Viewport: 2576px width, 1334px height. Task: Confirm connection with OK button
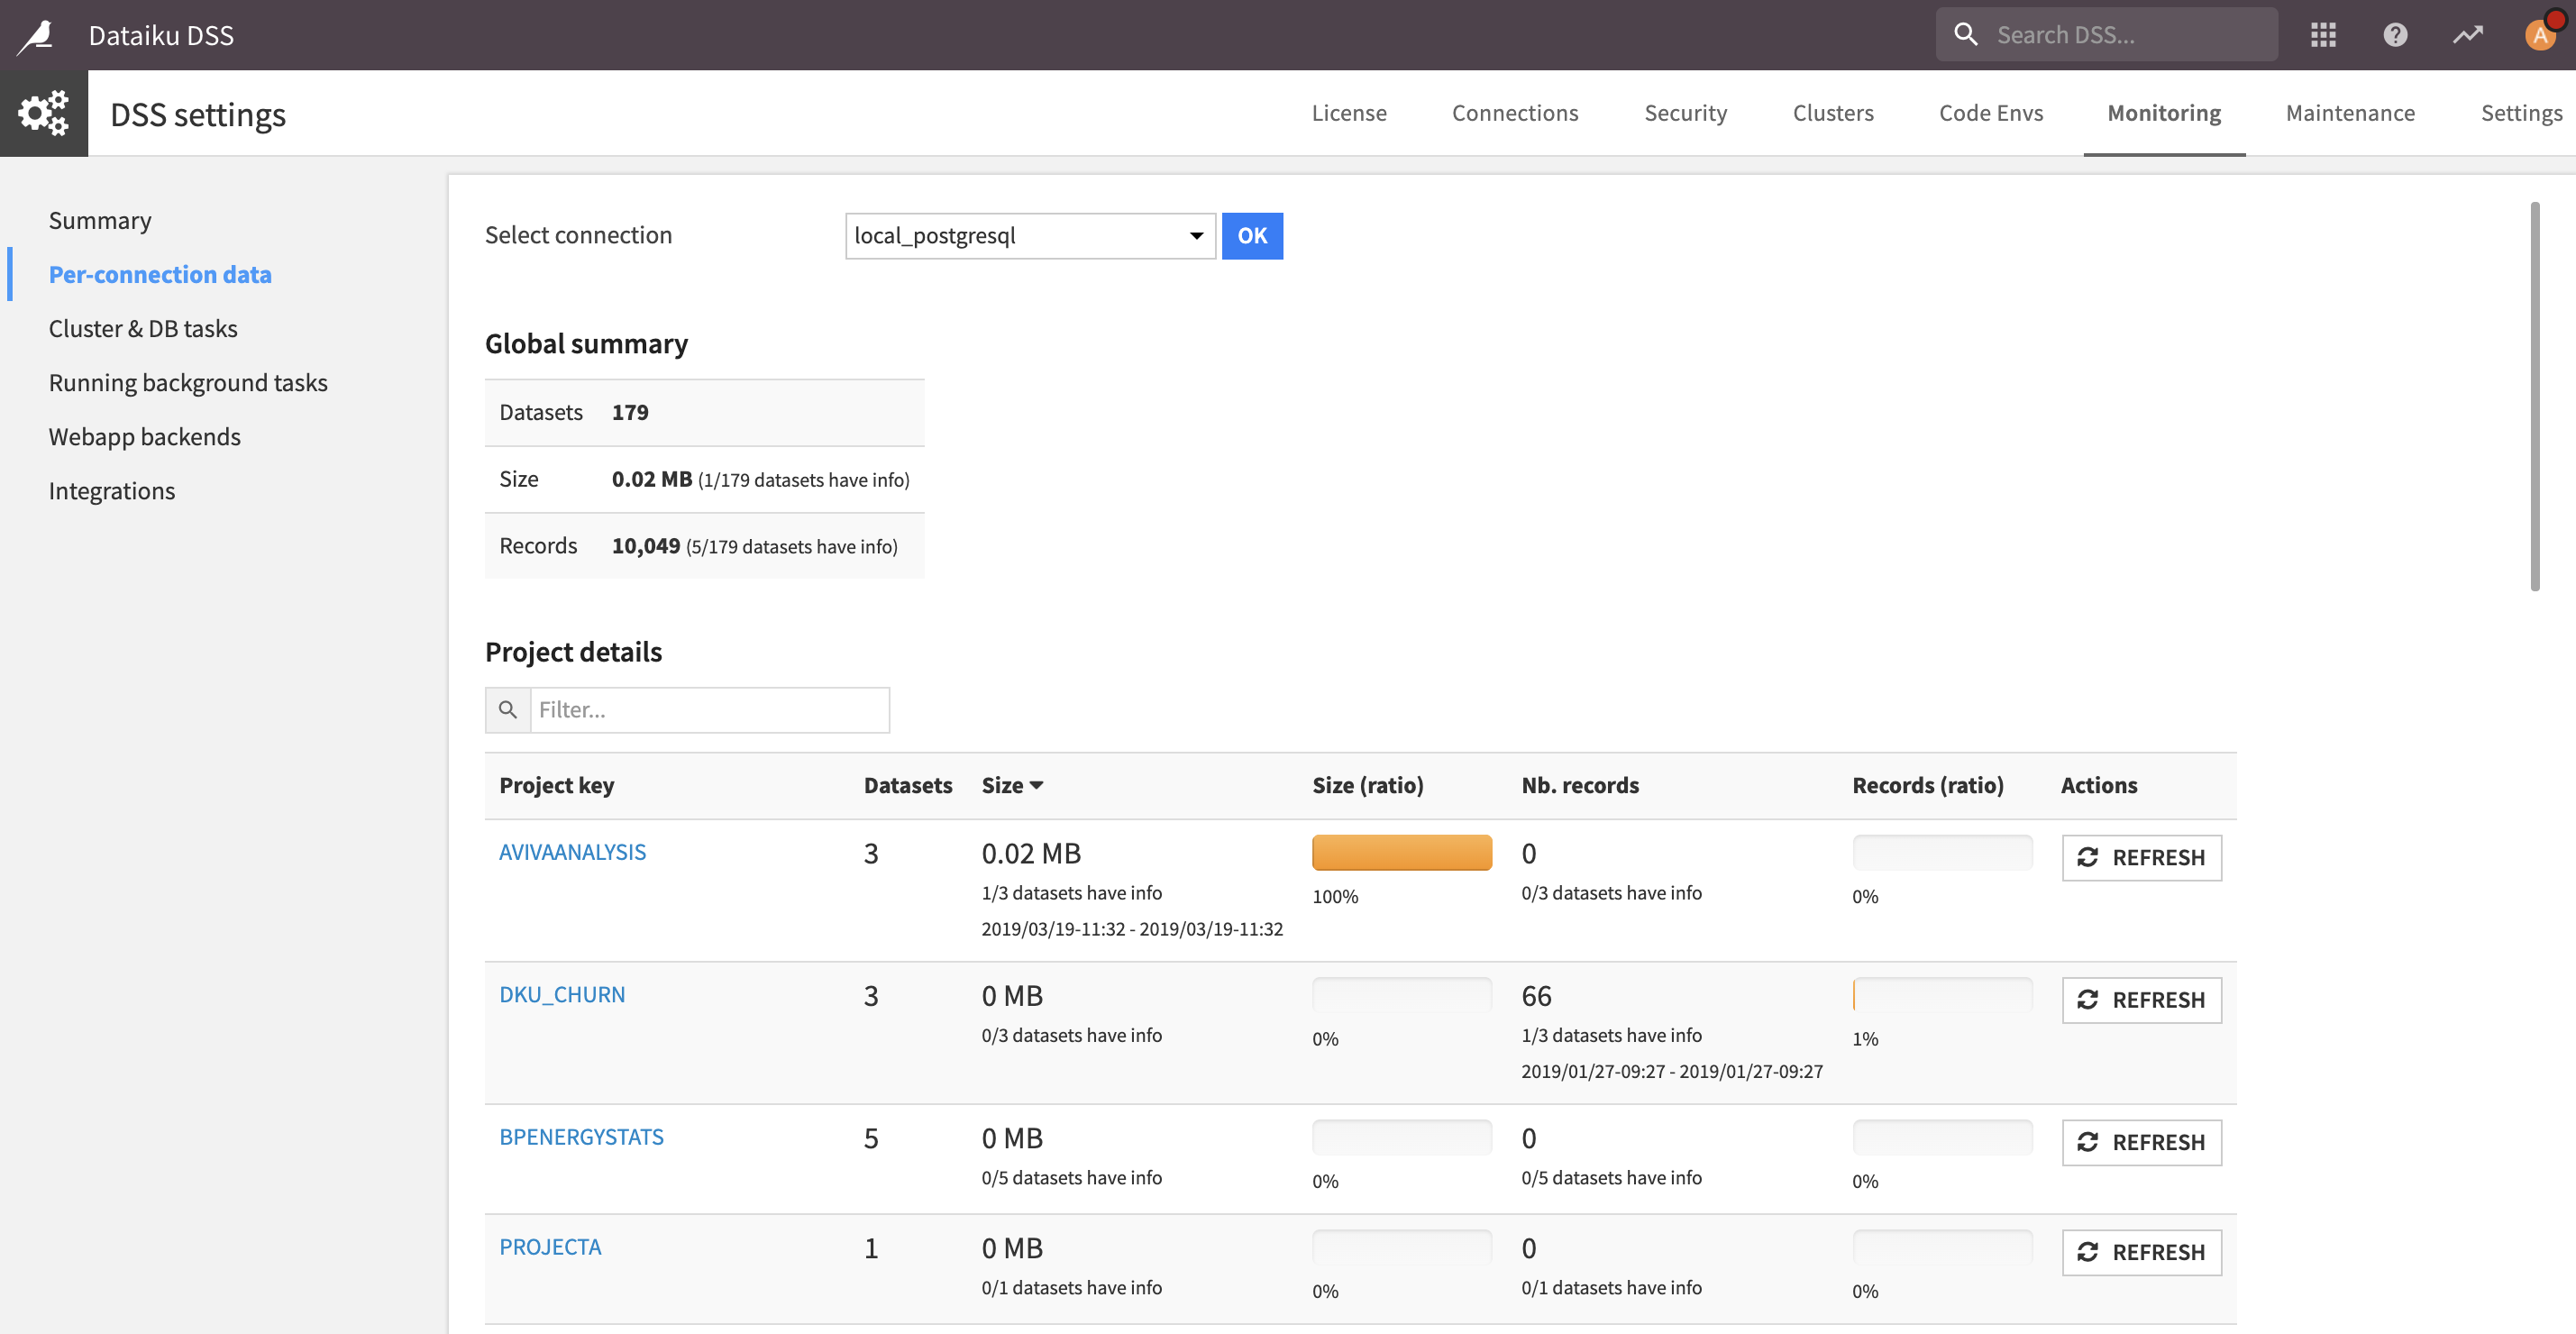1252,236
